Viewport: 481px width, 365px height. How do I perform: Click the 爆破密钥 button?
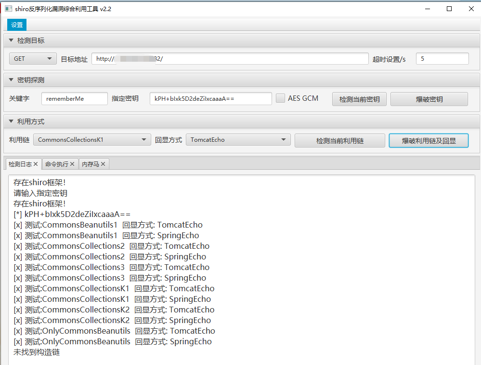[429, 99]
